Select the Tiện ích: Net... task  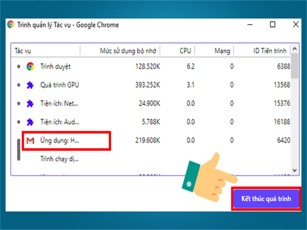[151, 103]
